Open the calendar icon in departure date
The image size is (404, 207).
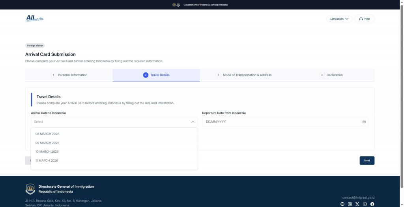pos(364,122)
